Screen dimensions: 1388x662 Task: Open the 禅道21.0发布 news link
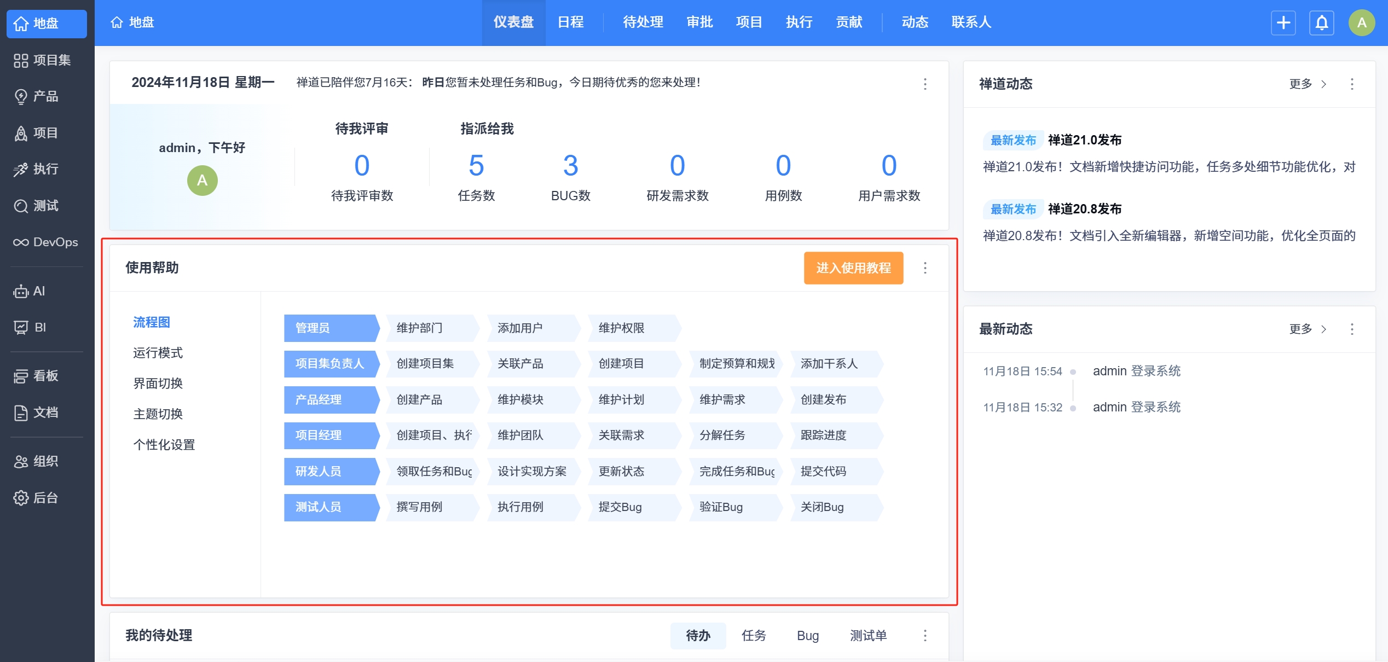(x=1084, y=140)
